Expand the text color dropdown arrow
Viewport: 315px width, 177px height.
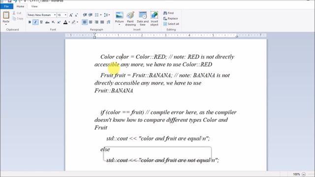click(69, 22)
